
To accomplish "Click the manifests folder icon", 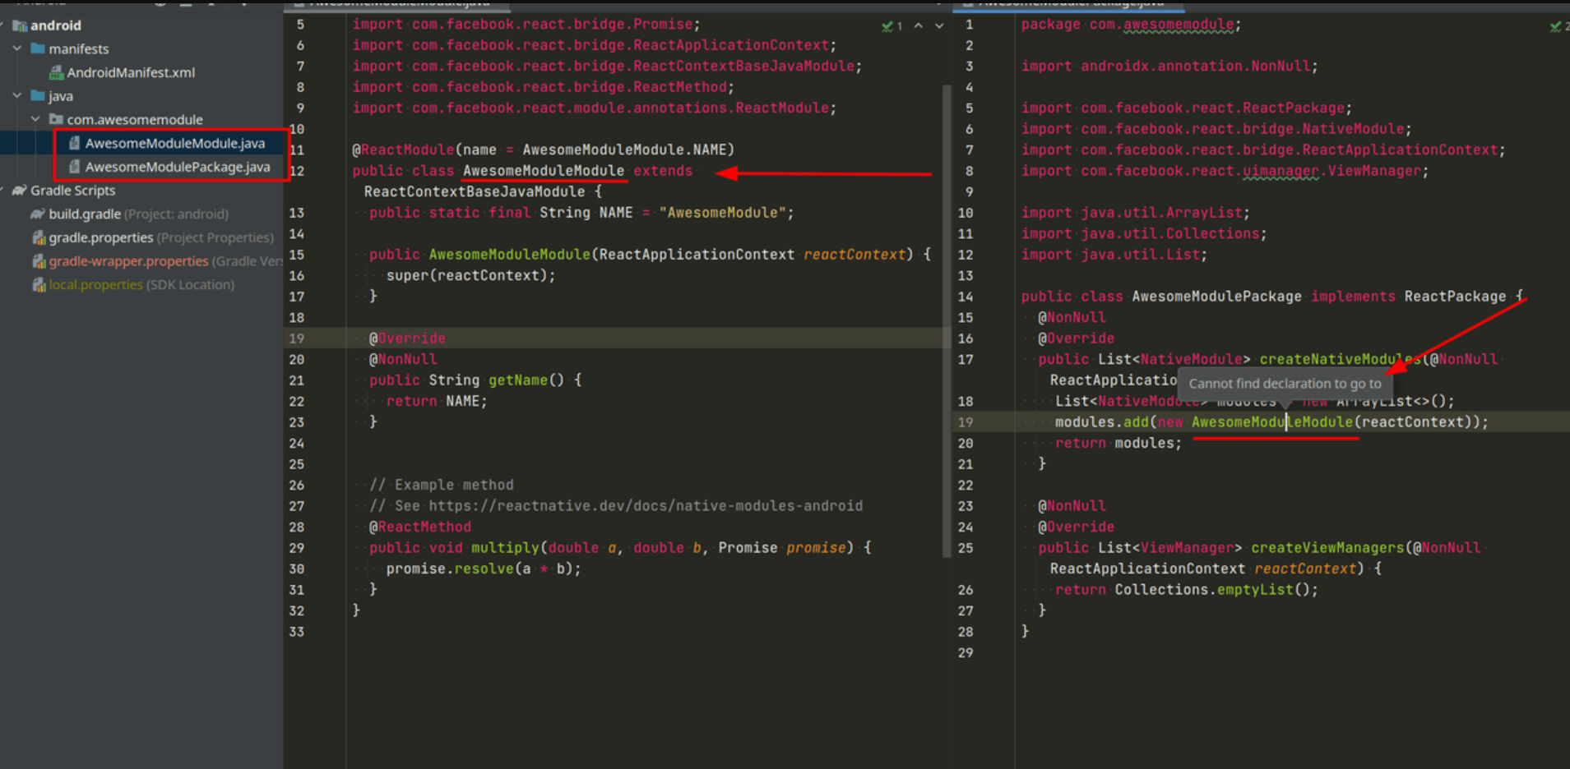I will pyautogui.click(x=36, y=48).
